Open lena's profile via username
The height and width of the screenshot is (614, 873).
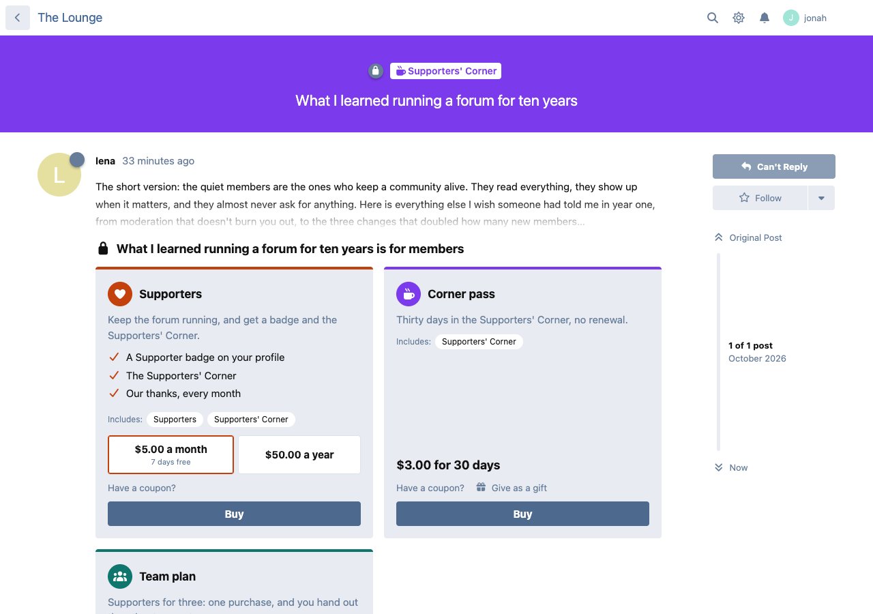point(105,161)
